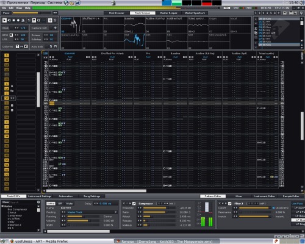Image resolution: width=305 pixels, height=244 pixels.
Task: Enable the Block loop toggle
Action: coord(11,28)
